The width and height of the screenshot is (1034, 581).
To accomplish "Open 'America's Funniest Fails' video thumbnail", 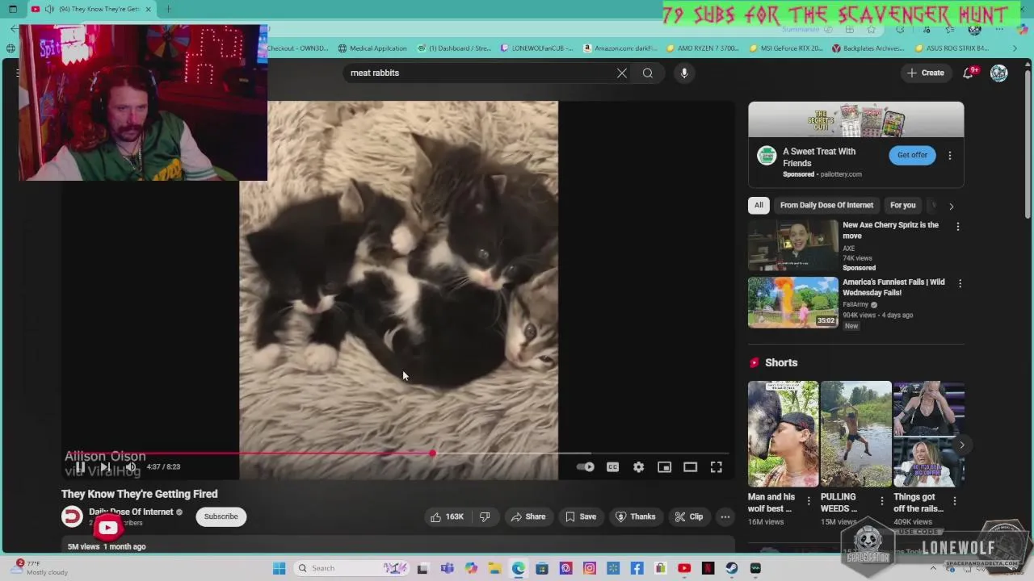I will (x=793, y=303).
